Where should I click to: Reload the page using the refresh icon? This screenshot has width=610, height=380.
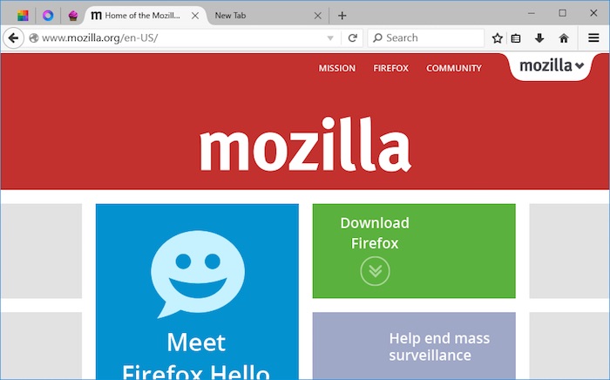(x=352, y=38)
